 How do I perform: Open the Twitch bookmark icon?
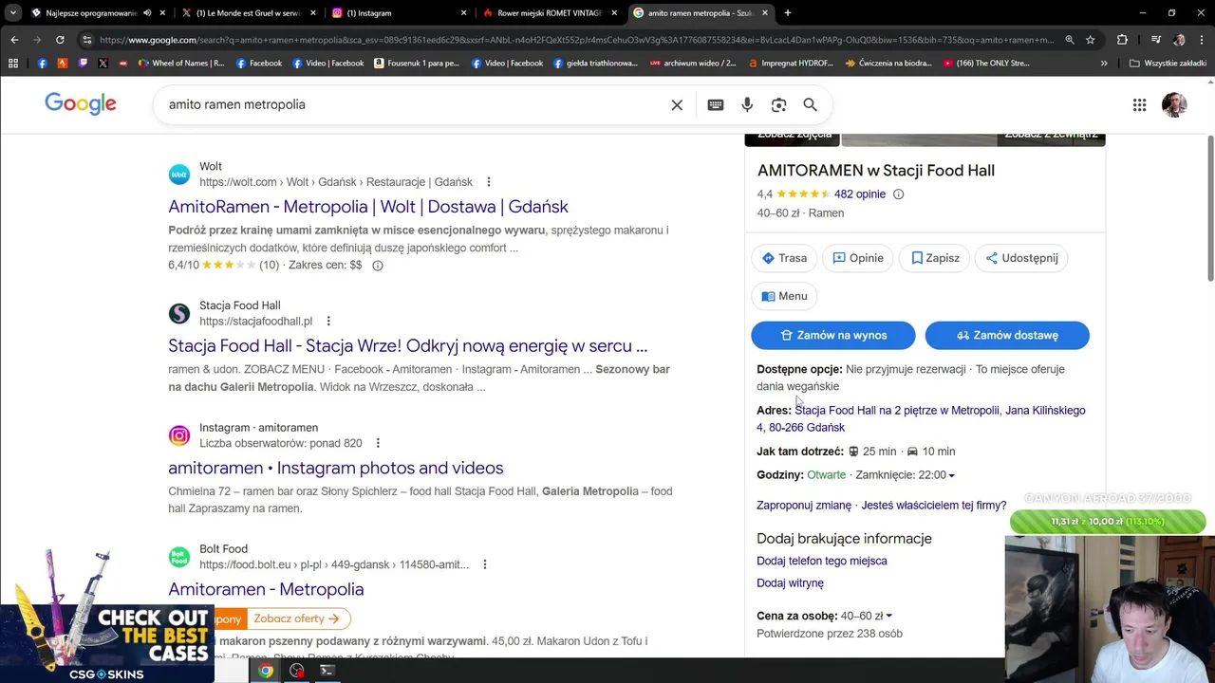[83, 64]
